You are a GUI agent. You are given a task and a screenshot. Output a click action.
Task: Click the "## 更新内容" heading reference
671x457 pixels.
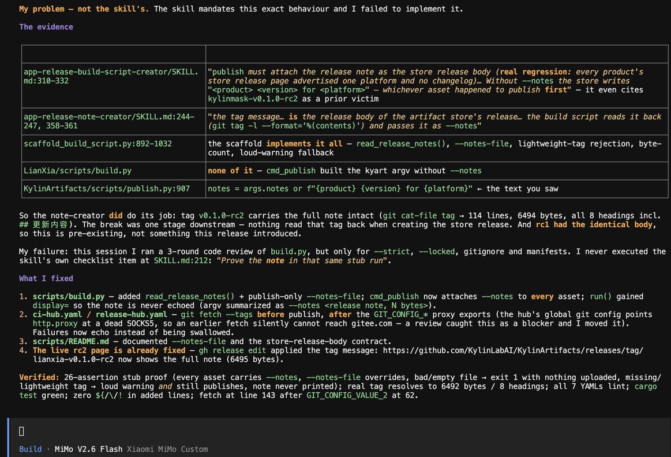pos(43,224)
